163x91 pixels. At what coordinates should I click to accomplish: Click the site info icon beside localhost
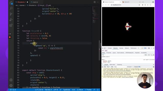coord(112,5)
